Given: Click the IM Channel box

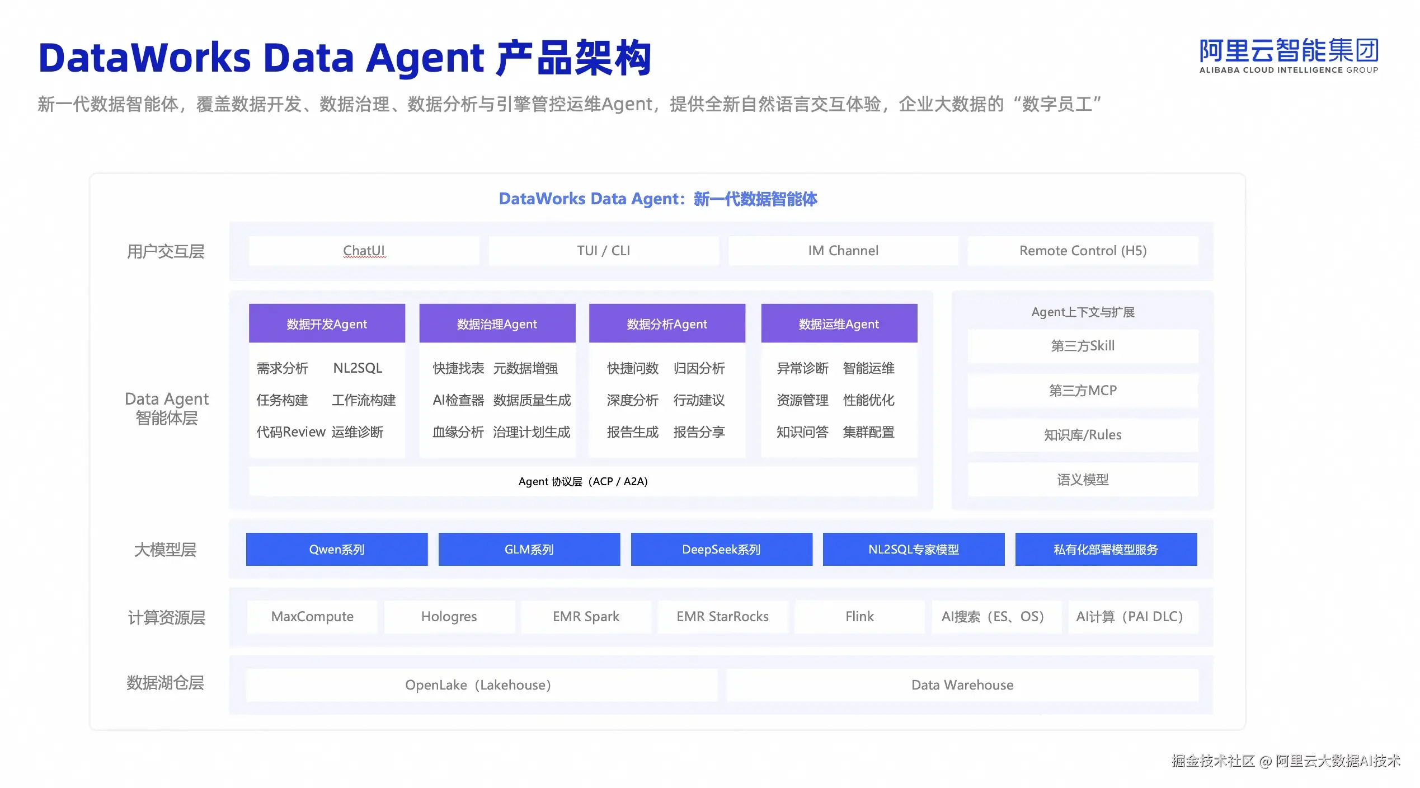Looking at the screenshot, I should click(x=843, y=251).
